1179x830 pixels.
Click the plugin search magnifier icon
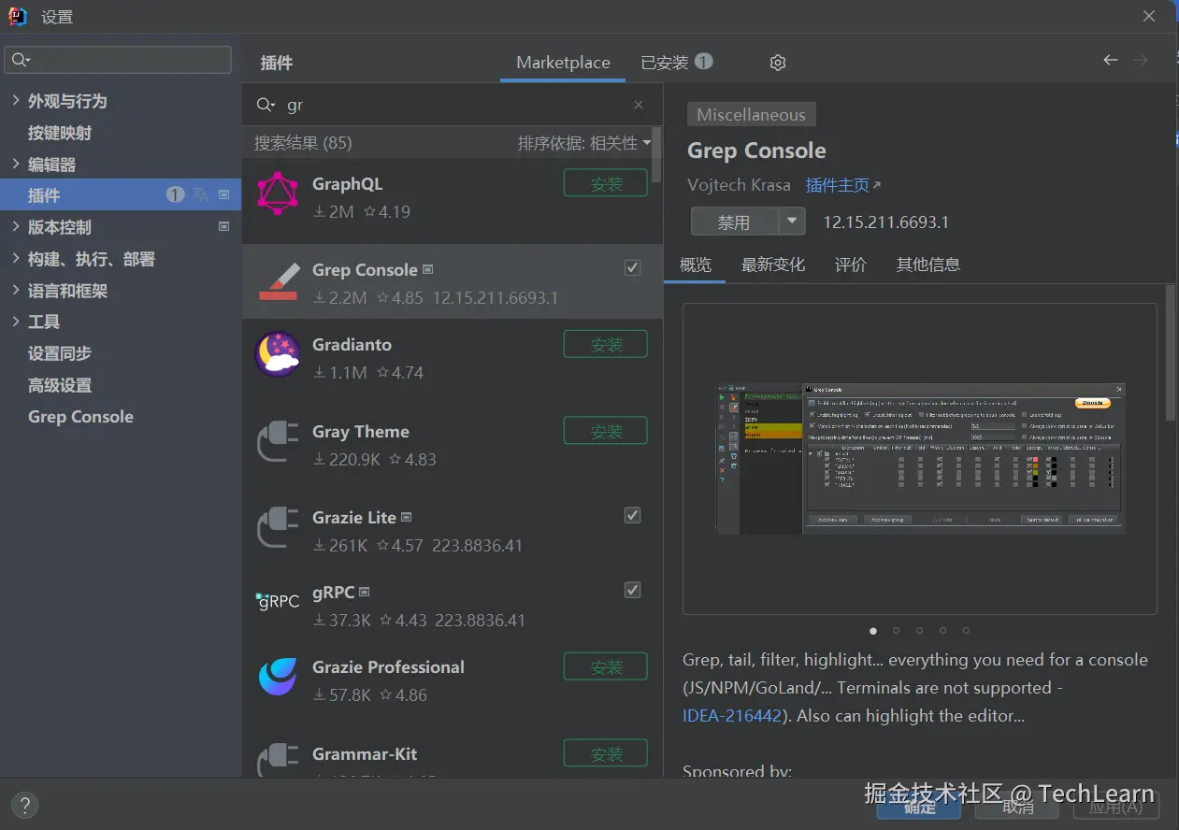point(266,105)
